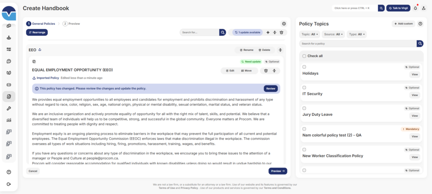Image resolution: width=432 pixels, height=194 pixels.
Task: Select the General Policies step tab
Action: tap(41, 24)
